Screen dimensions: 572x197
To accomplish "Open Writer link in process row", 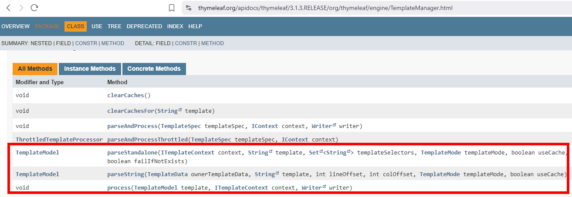I will (x=314, y=188).
